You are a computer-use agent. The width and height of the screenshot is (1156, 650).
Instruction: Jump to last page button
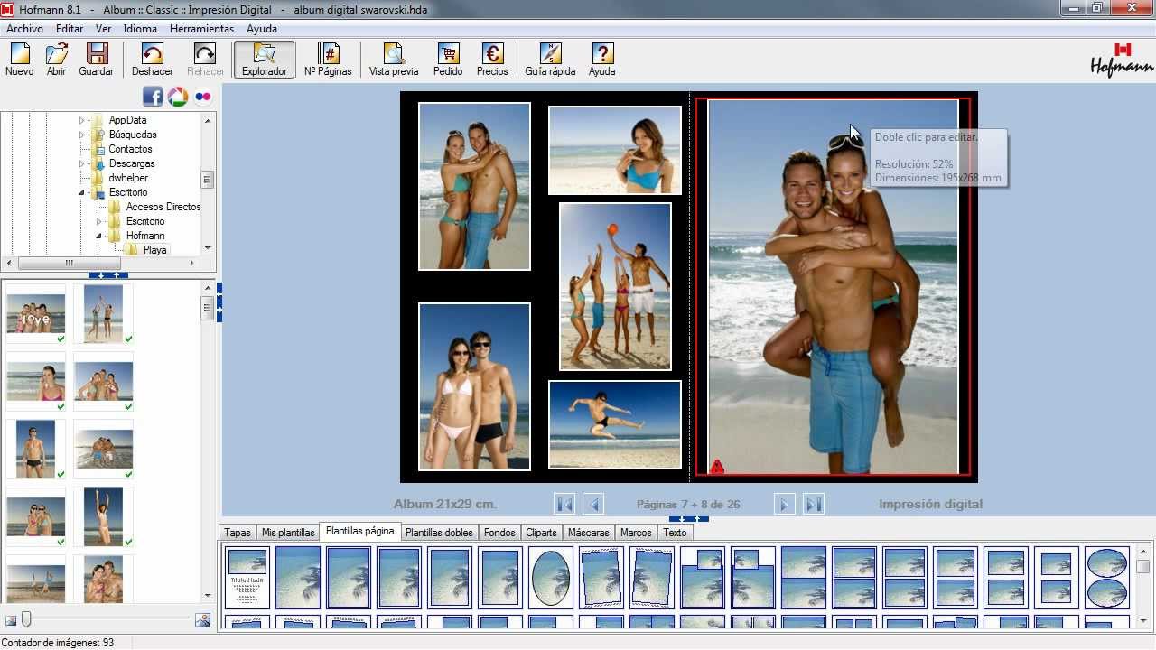(x=813, y=504)
